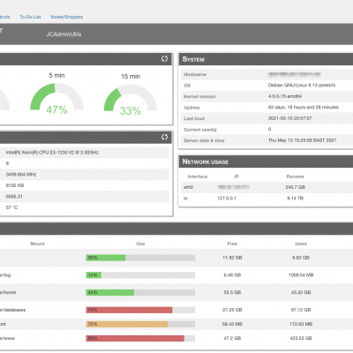Click the 14% disk usage bar
Screen dimensions: 353x353
[140, 275]
